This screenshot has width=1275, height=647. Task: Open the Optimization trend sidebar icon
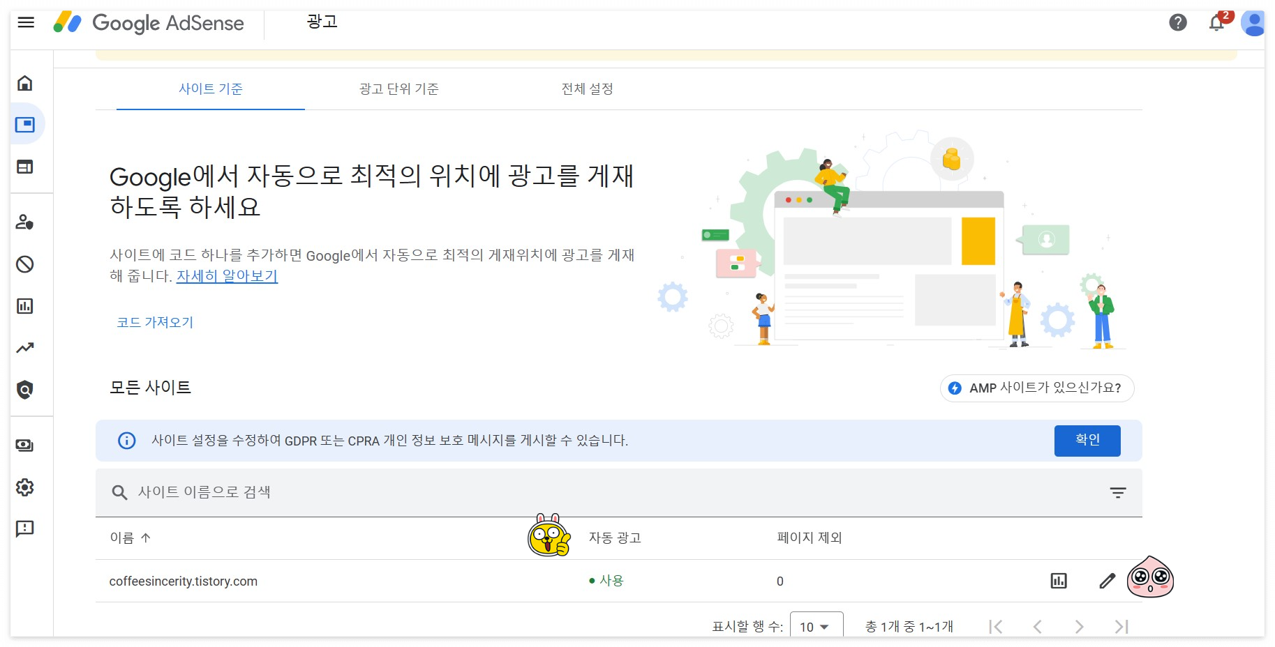point(25,348)
